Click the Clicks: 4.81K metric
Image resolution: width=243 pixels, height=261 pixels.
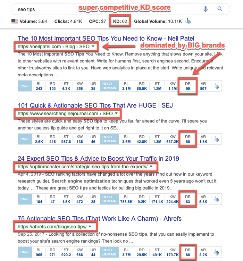68,21
